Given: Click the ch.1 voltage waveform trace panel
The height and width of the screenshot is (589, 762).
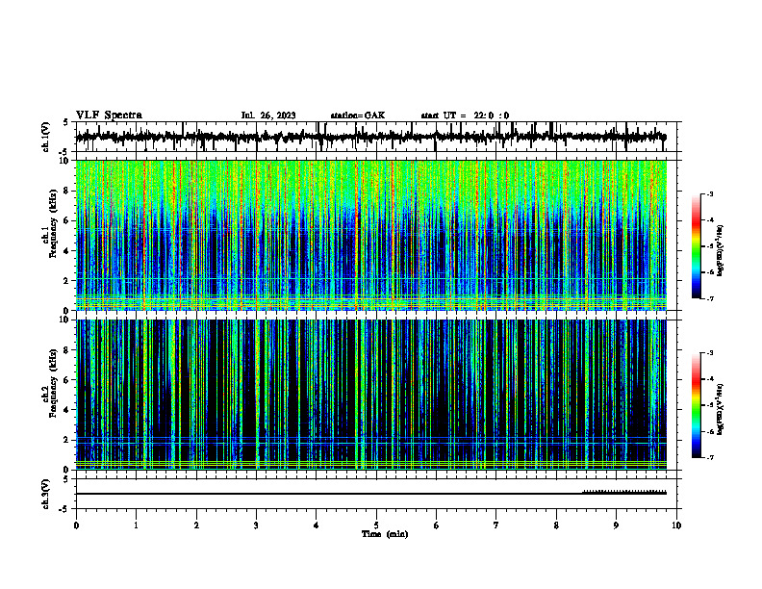Looking at the screenshot, I should [x=376, y=137].
